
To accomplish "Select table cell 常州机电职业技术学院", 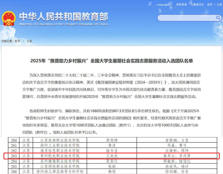I will pos(60,156).
